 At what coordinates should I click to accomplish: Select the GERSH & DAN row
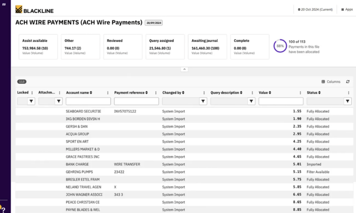184,126
